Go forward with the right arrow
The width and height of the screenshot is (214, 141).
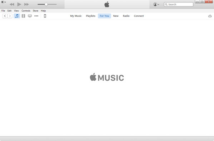[10, 16]
